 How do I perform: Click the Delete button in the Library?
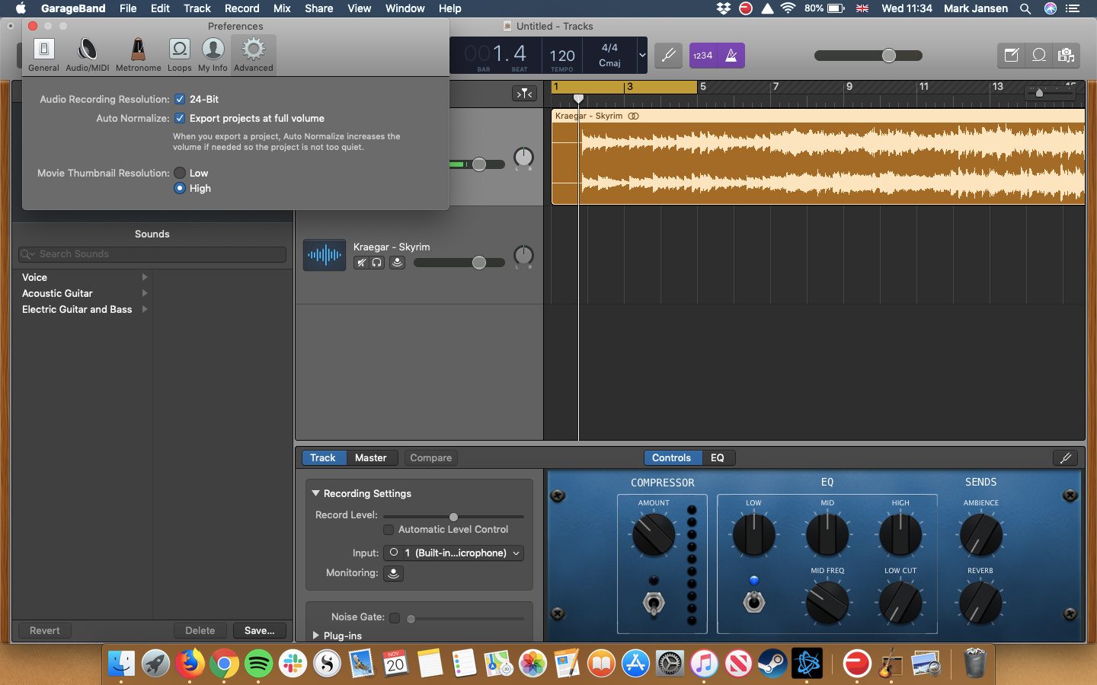coord(200,630)
